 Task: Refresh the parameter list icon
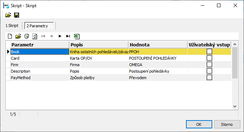(x=35, y=36)
